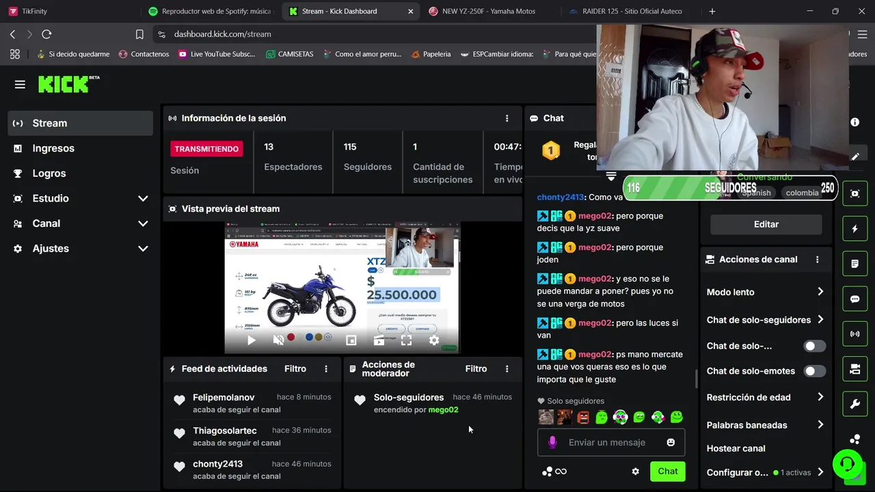Switch to the Spotify web player tab
Image resolution: width=875 pixels, height=492 pixels.
click(210, 12)
